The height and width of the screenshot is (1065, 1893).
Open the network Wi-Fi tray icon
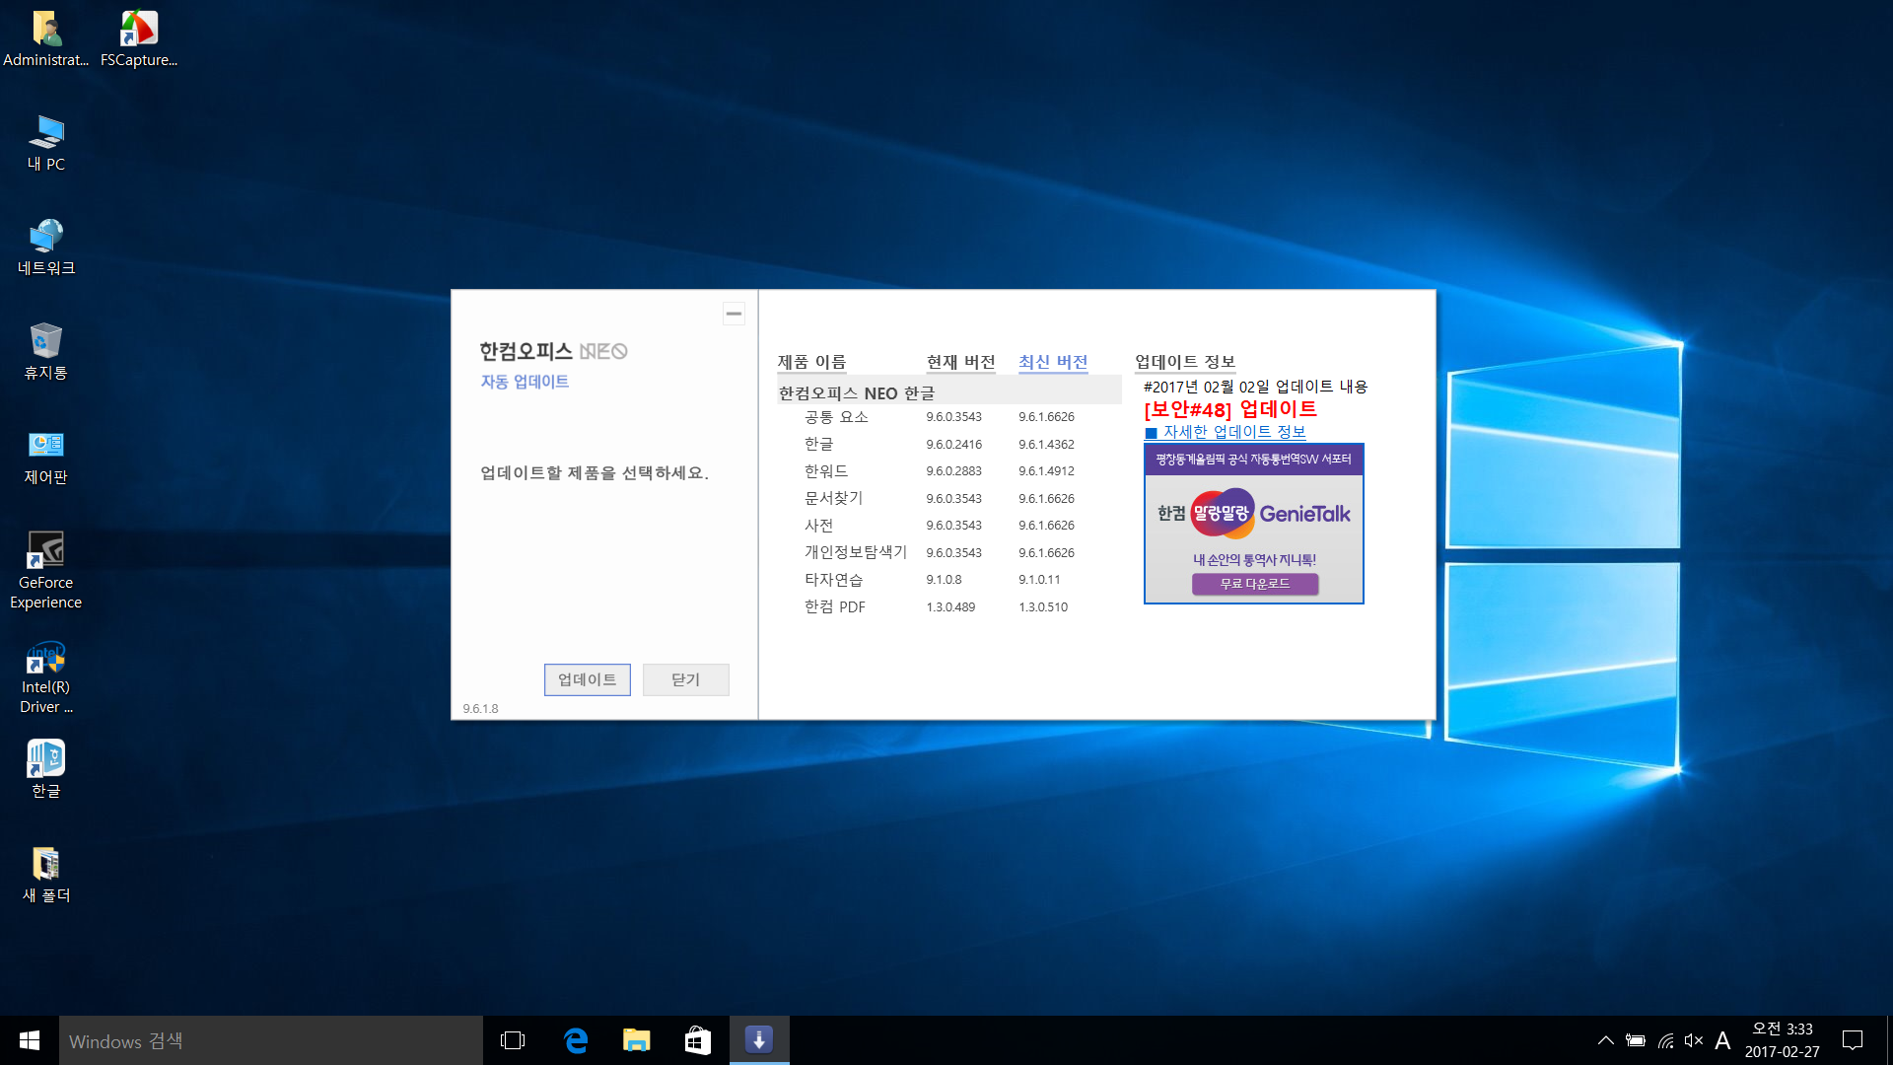[x=1665, y=1040]
